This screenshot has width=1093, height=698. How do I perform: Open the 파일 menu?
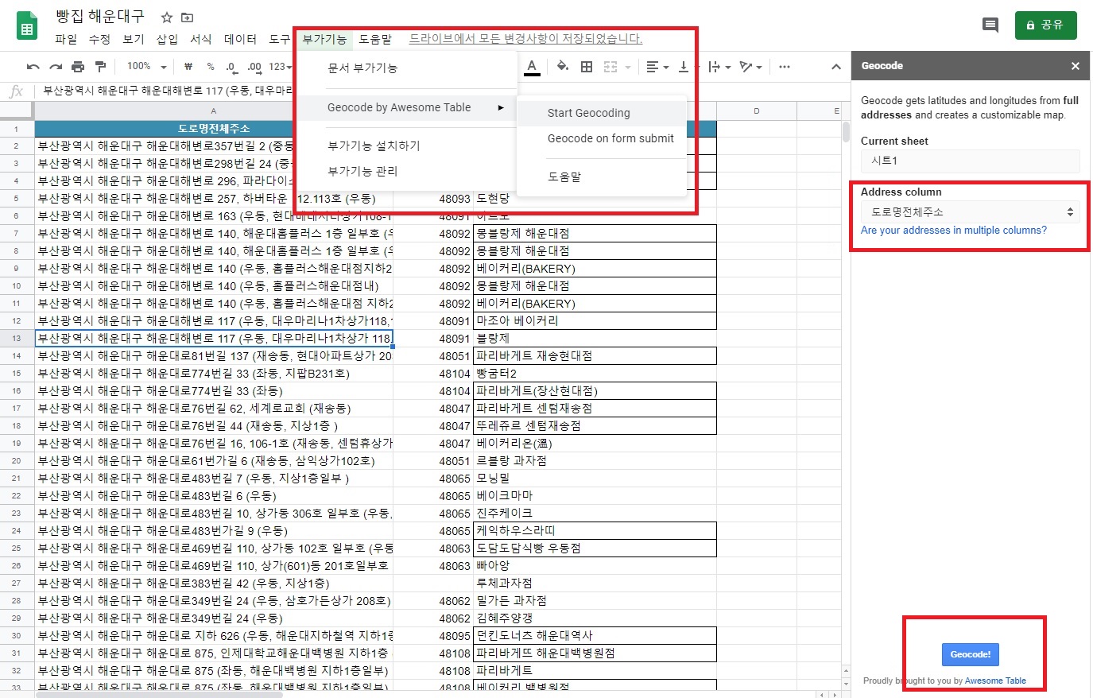(66, 39)
